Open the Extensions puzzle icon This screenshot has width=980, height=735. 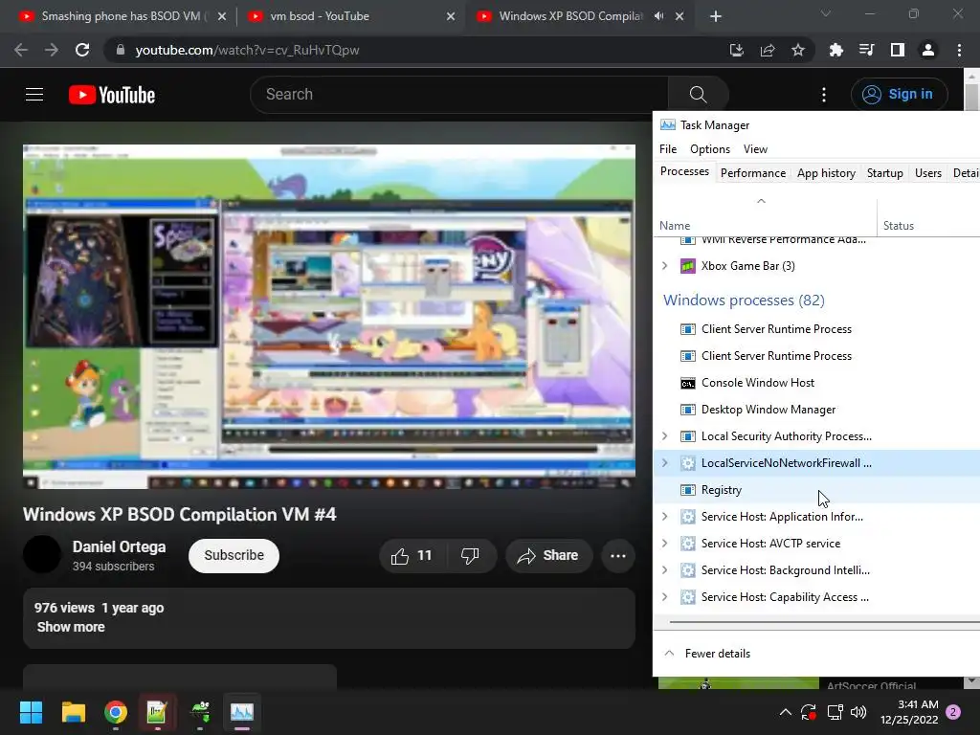pos(835,50)
